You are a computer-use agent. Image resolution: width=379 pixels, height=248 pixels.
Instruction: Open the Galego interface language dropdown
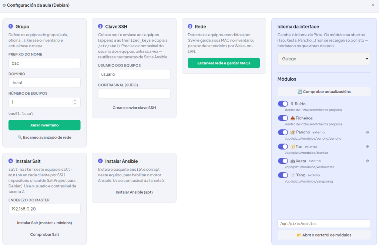324,59
